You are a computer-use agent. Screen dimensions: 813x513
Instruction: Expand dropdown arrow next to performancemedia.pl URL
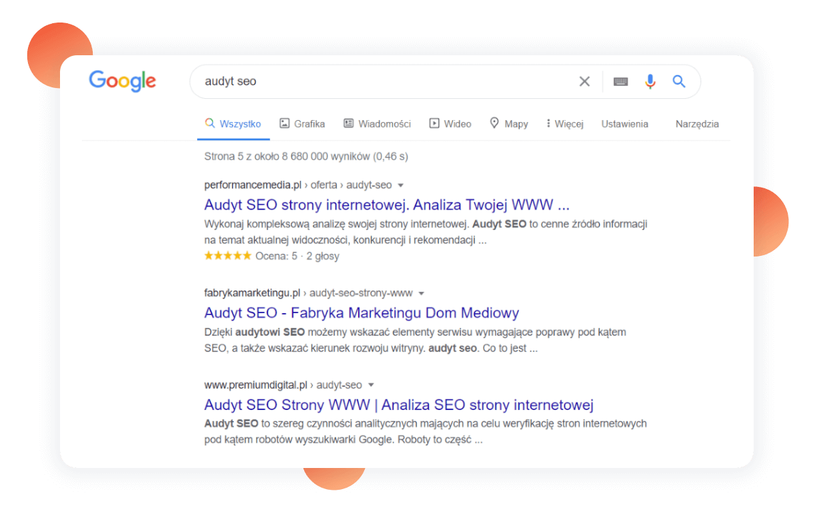coord(400,186)
